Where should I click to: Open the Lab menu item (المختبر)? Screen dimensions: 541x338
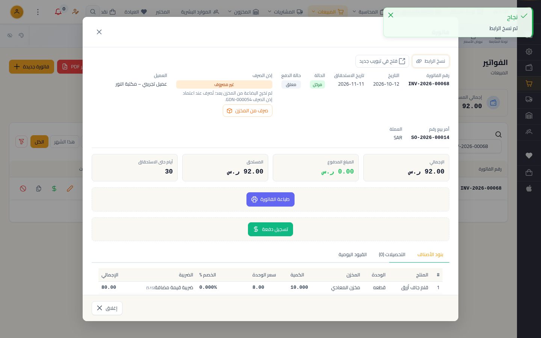click(x=163, y=12)
